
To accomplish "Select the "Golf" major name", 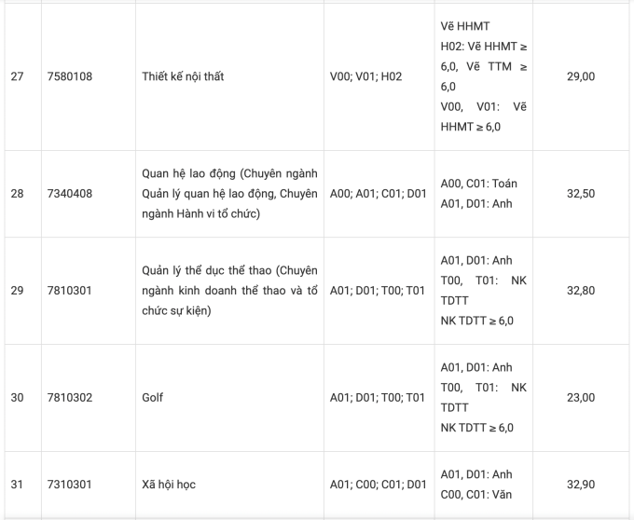I will (152, 398).
